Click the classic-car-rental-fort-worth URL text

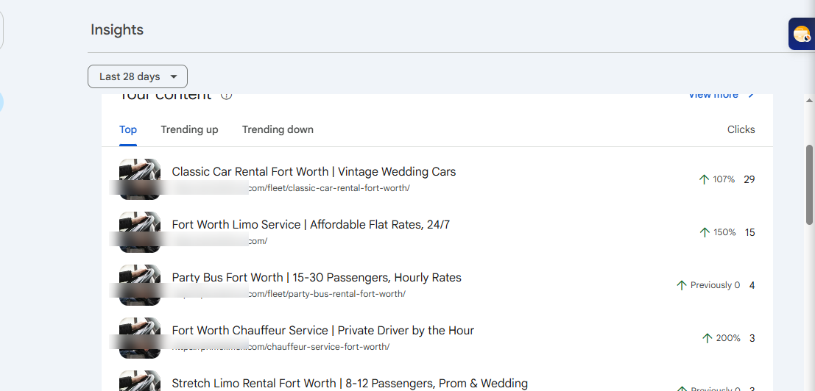click(x=328, y=187)
